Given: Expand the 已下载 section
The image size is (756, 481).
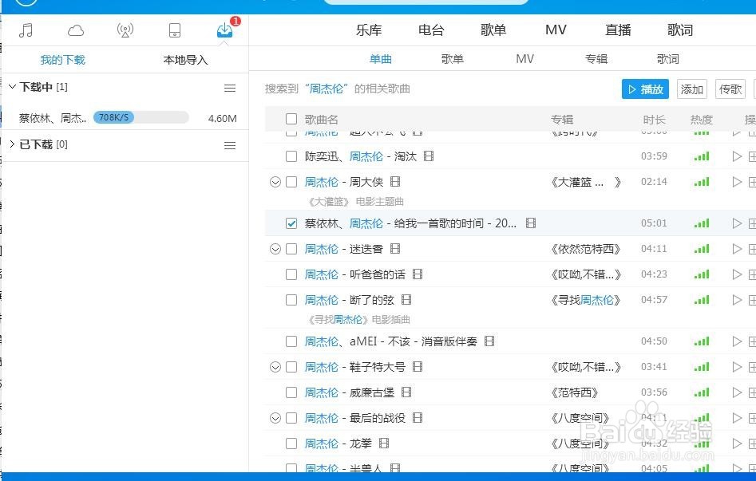Looking at the screenshot, I should pyautogui.click(x=13, y=144).
